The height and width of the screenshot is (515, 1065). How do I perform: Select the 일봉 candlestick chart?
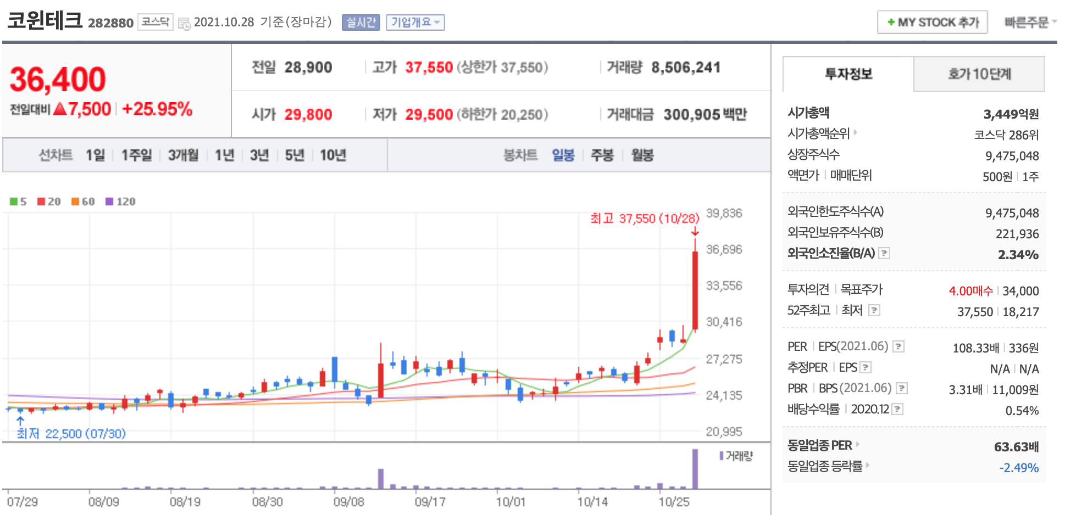(x=563, y=155)
